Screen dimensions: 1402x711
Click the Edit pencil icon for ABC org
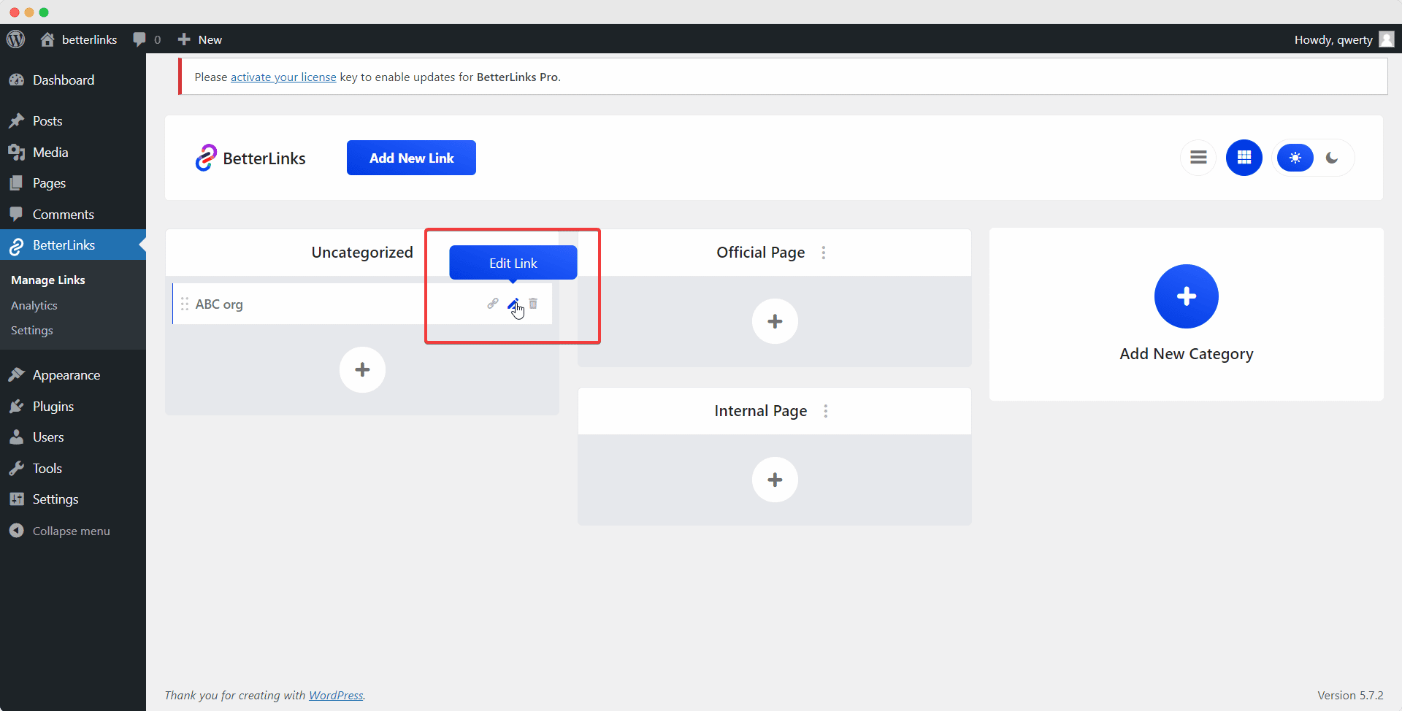point(514,304)
